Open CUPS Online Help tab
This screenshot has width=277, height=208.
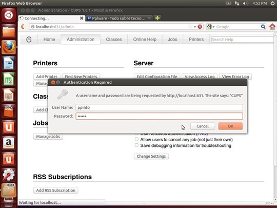pyautogui.click(x=145, y=39)
